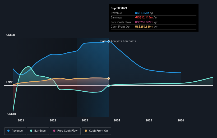Click the teal Earnings marker at Sep 2023
The image size is (217, 138).
pos(109,86)
